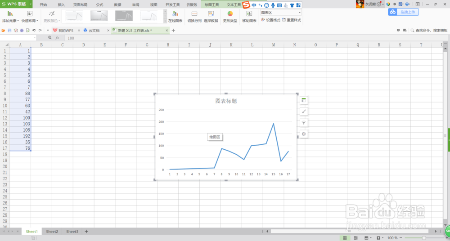Image resolution: width=450 pixels, height=241 pixels.
Task: Click the horizontal scrollbar right arrow
Action: [436, 231]
